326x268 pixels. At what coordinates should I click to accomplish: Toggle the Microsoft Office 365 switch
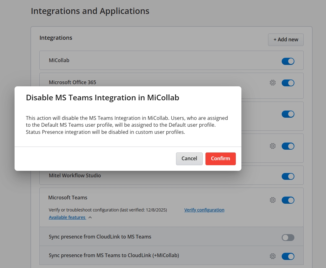[288, 83]
